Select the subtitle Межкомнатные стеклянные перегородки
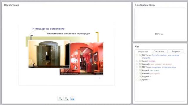This screenshot has width=188, height=105. tap(68, 34)
